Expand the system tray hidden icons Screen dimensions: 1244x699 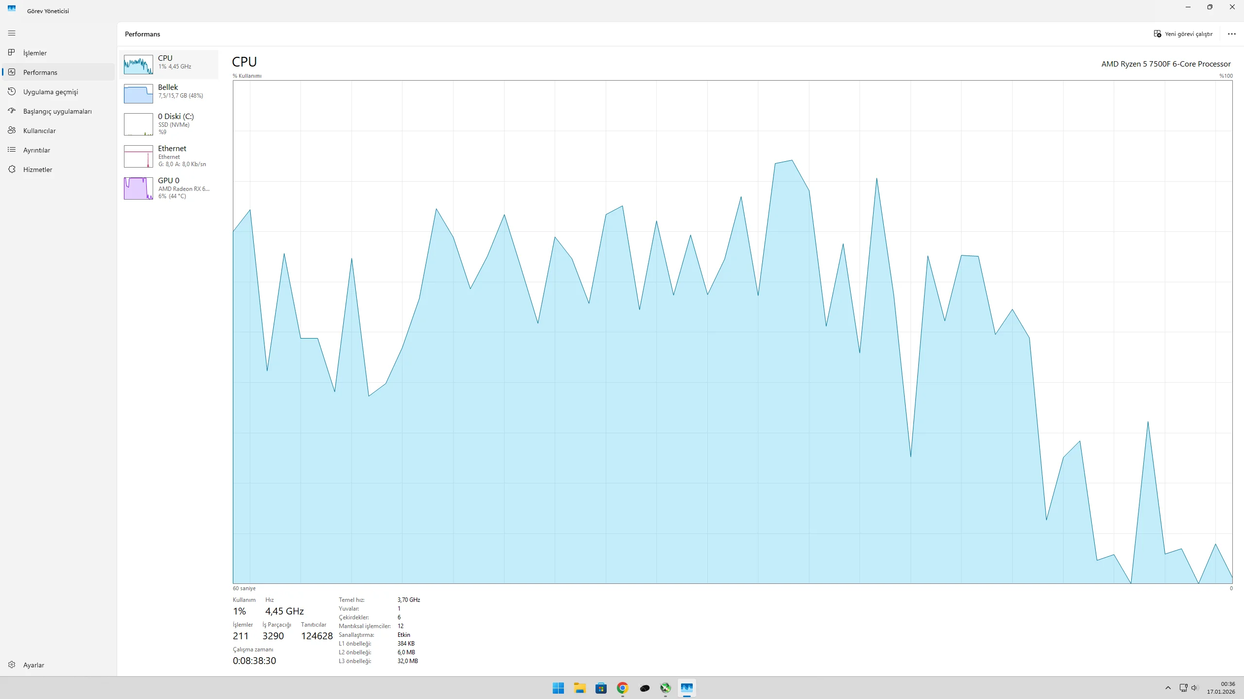[x=1168, y=688]
